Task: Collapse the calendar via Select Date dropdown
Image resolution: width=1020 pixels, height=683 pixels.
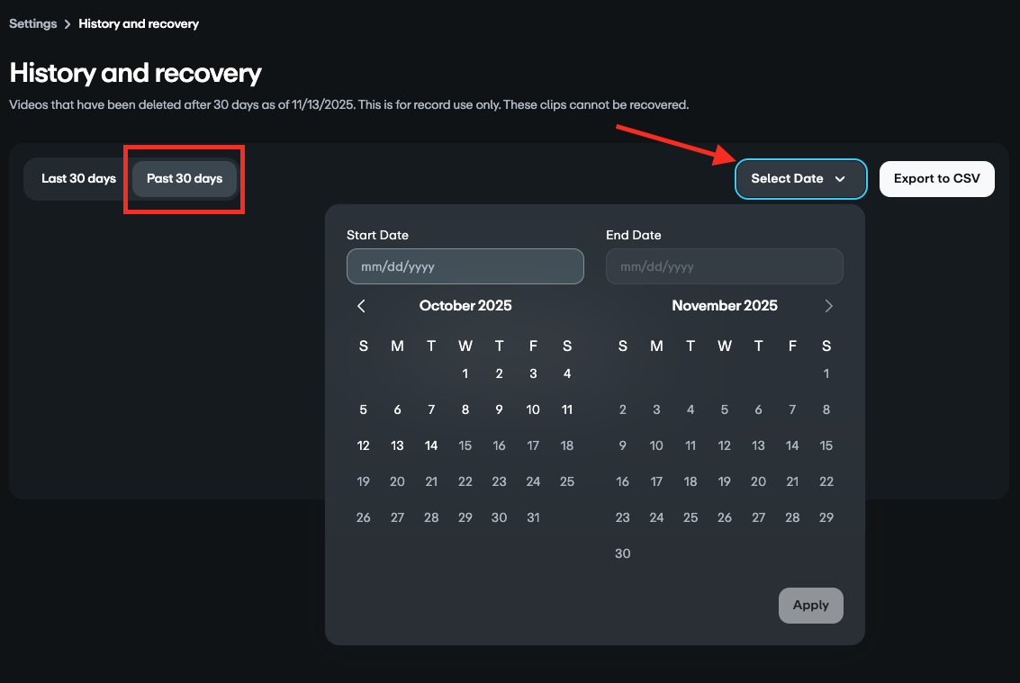Action: pos(799,178)
